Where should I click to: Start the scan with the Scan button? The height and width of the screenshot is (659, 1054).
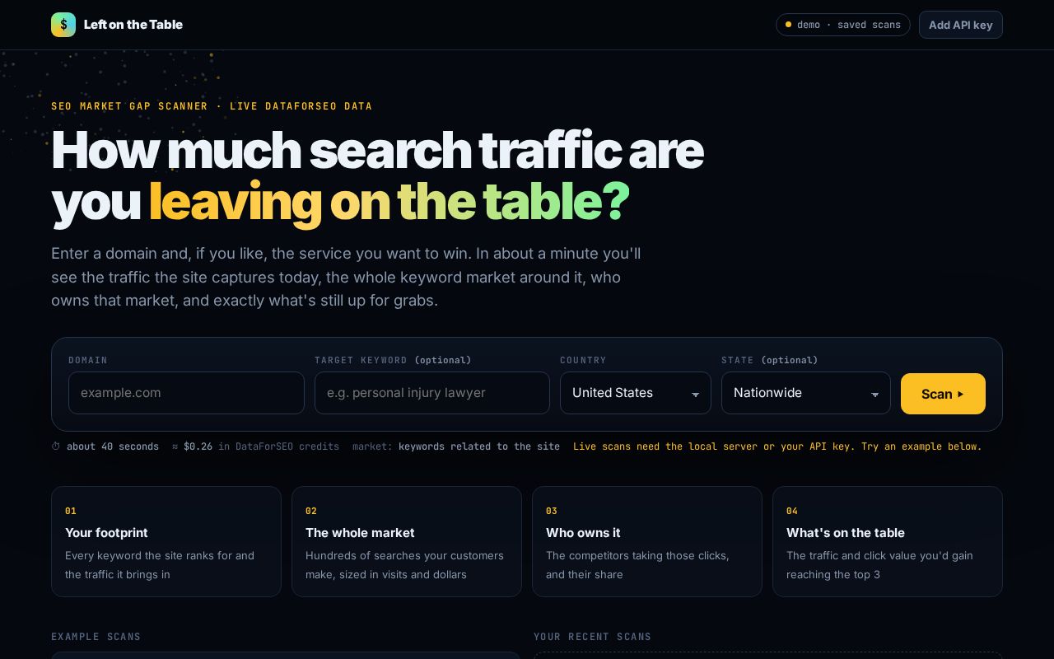[x=943, y=394]
